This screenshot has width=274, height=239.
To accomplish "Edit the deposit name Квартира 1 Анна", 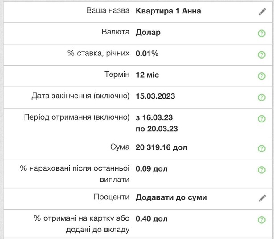I will pyautogui.click(x=262, y=12).
